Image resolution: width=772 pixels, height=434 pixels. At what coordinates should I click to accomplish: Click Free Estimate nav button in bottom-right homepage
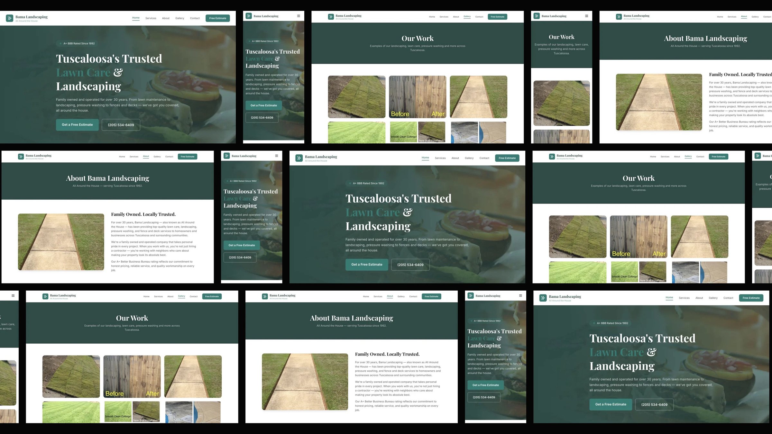(751, 298)
